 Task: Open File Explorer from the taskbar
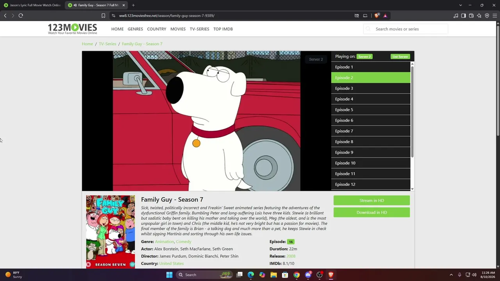coord(273,275)
